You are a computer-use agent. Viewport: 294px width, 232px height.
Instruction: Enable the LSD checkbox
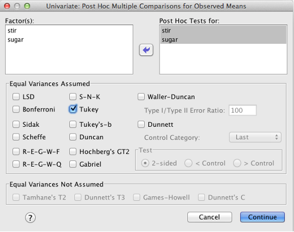point(16,97)
